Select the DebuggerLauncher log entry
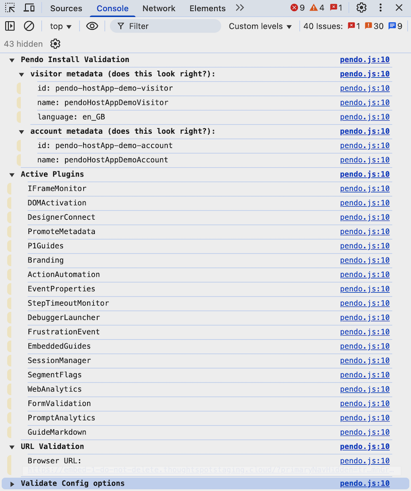The width and height of the screenshot is (411, 491). point(64,317)
